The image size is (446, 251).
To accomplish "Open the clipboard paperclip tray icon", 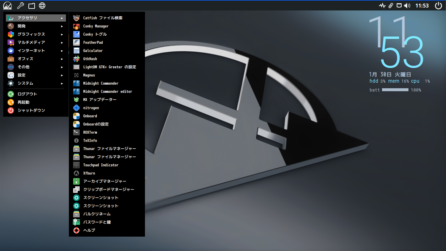I will click(x=391, y=6).
